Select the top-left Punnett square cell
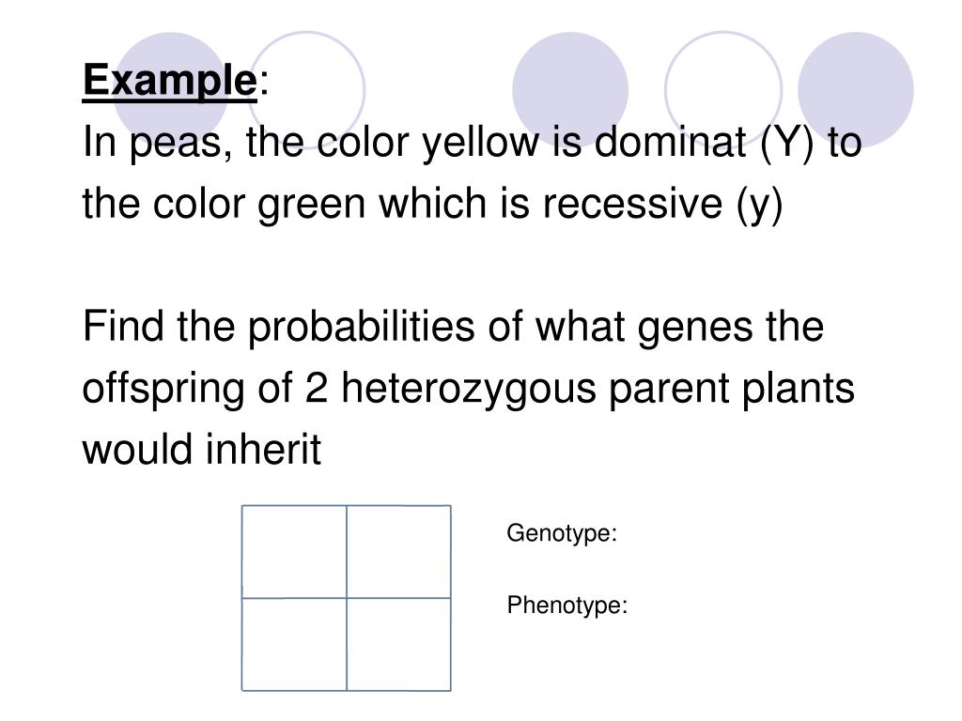The height and width of the screenshot is (721, 962). click(x=294, y=551)
